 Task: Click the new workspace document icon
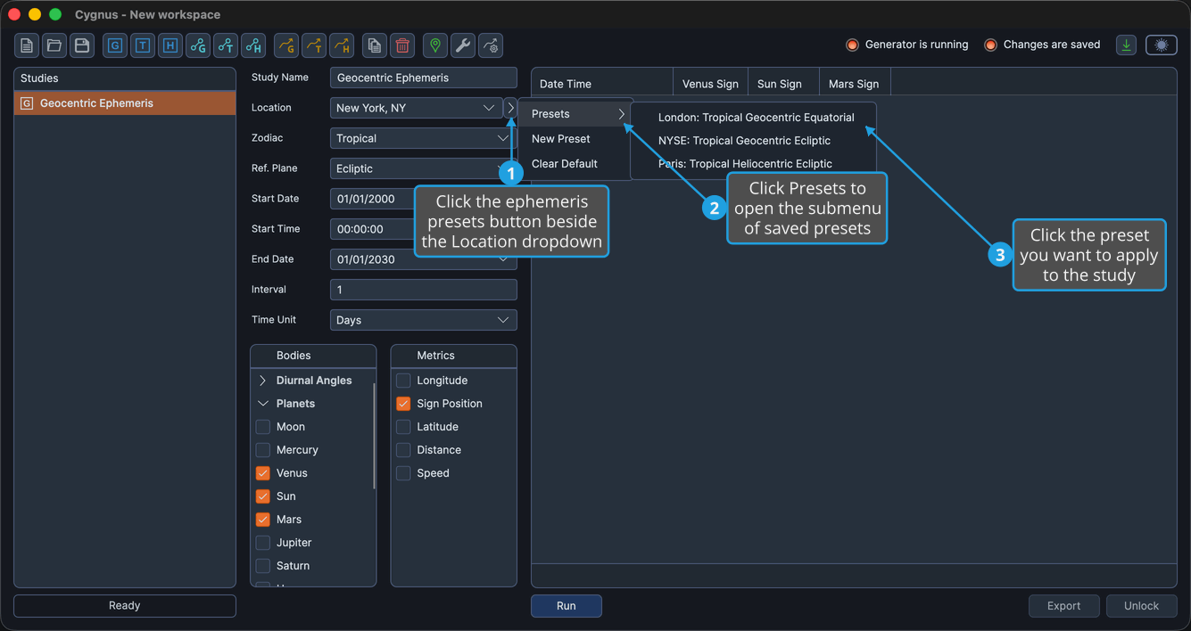pyautogui.click(x=27, y=45)
